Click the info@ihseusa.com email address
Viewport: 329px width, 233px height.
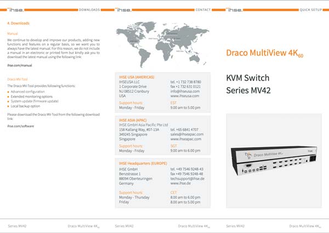[185, 90]
